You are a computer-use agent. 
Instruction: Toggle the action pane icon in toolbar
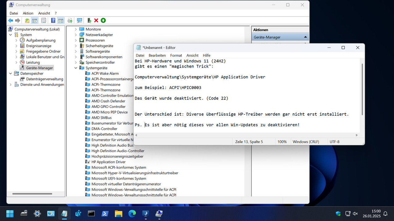coord(61,21)
